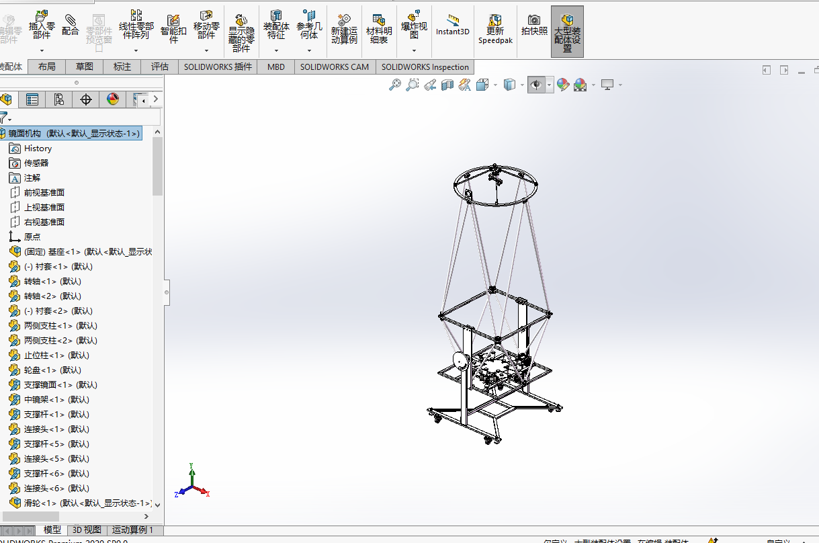Click the 爆炸视图 (Exploded View) tool

(x=414, y=25)
